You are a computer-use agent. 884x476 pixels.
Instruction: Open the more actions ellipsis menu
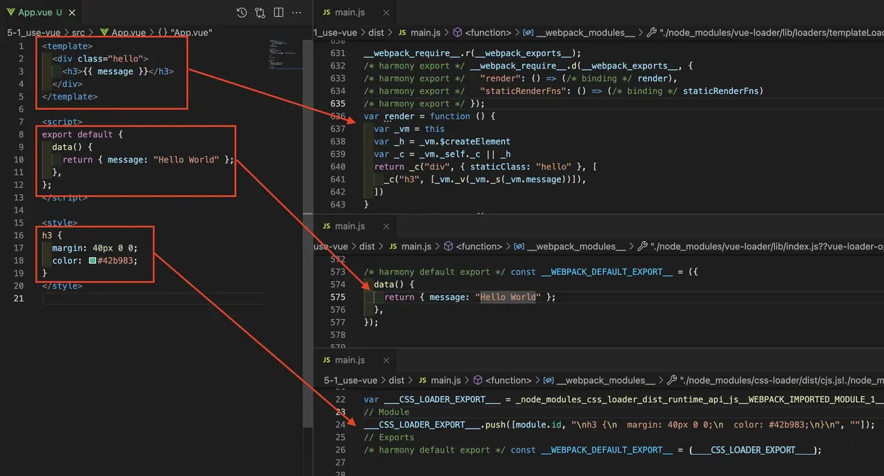[x=297, y=12]
